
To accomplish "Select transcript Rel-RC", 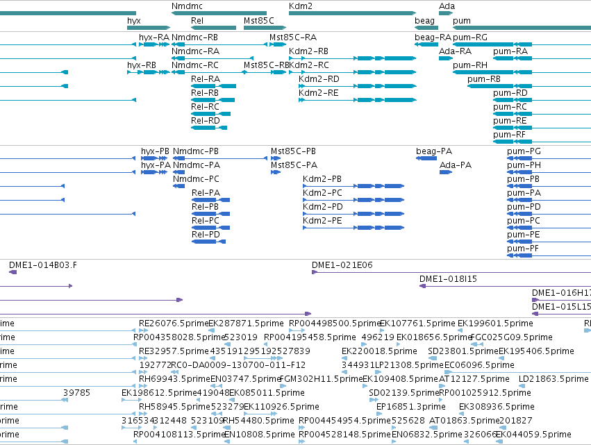I will tap(205, 107).
